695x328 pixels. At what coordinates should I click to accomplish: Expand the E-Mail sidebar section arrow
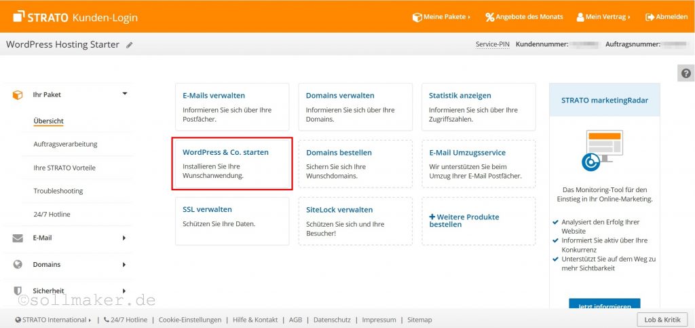tap(124, 238)
